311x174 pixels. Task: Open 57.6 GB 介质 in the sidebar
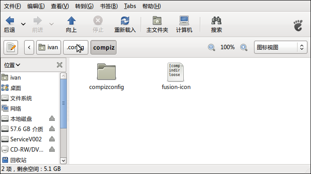26,129
